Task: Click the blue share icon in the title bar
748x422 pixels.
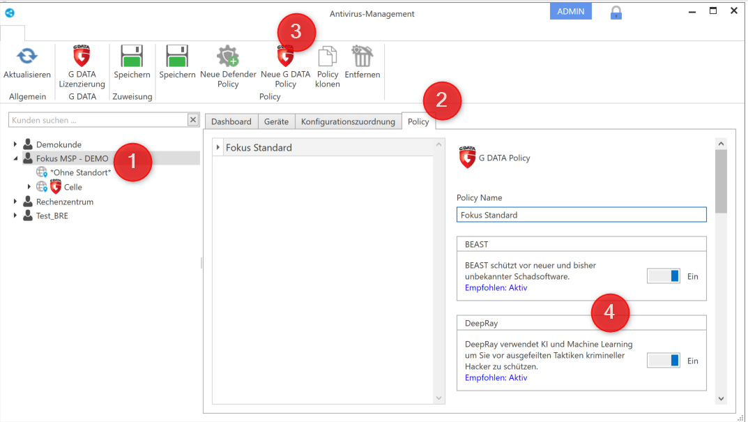Action: 10,13
